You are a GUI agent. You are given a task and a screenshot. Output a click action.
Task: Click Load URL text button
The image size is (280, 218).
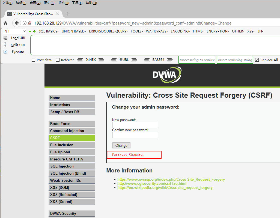click(x=18, y=38)
